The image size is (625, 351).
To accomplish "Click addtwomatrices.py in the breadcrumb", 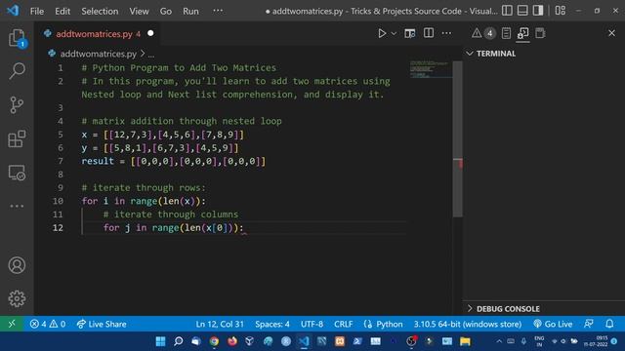I will 98,54.
